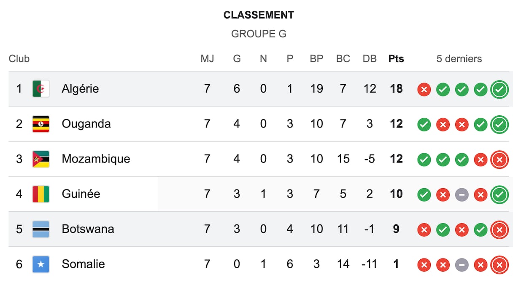This screenshot has width=513, height=288.
Task: Click the Pts column header
Action: 396,59
